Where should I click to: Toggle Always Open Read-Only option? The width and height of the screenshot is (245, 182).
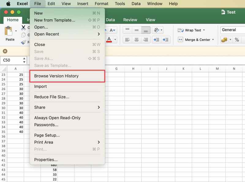click(57, 118)
